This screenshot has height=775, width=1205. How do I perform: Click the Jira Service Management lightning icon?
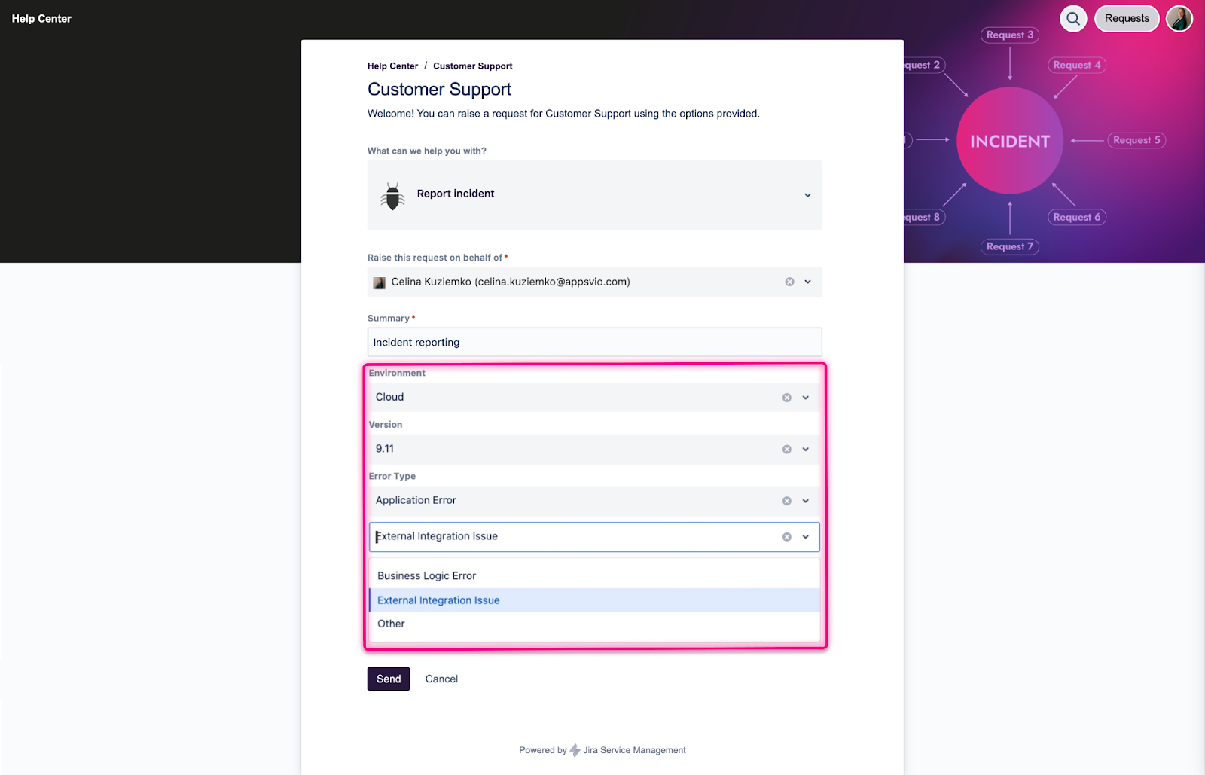pyautogui.click(x=573, y=749)
